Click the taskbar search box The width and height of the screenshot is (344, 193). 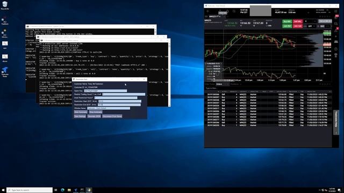(x=30, y=190)
